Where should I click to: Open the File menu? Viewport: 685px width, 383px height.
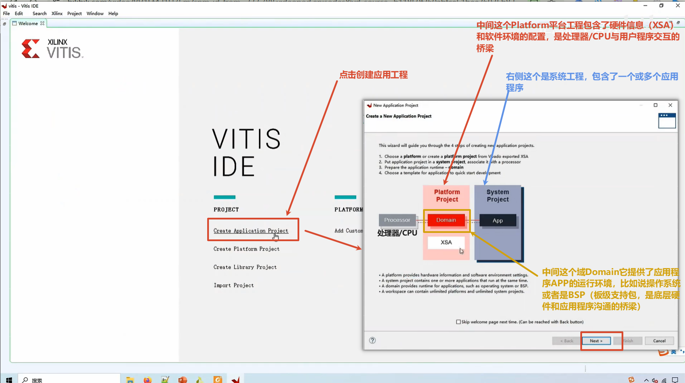tap(7, 13)
